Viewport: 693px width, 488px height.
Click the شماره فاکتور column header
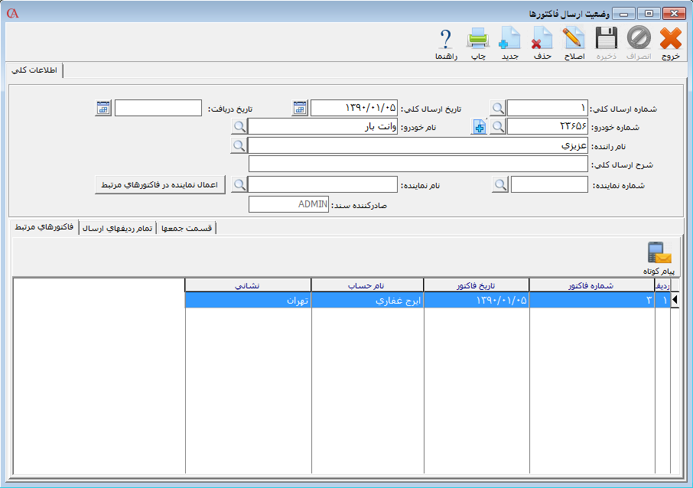591,285
